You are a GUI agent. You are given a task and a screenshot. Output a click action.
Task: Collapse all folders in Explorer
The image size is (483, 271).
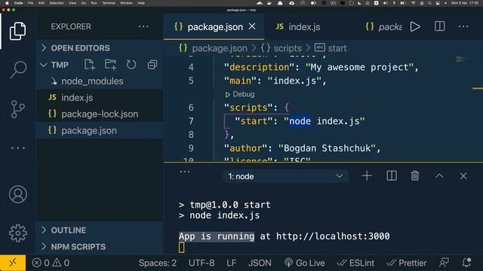pos(152,65)
